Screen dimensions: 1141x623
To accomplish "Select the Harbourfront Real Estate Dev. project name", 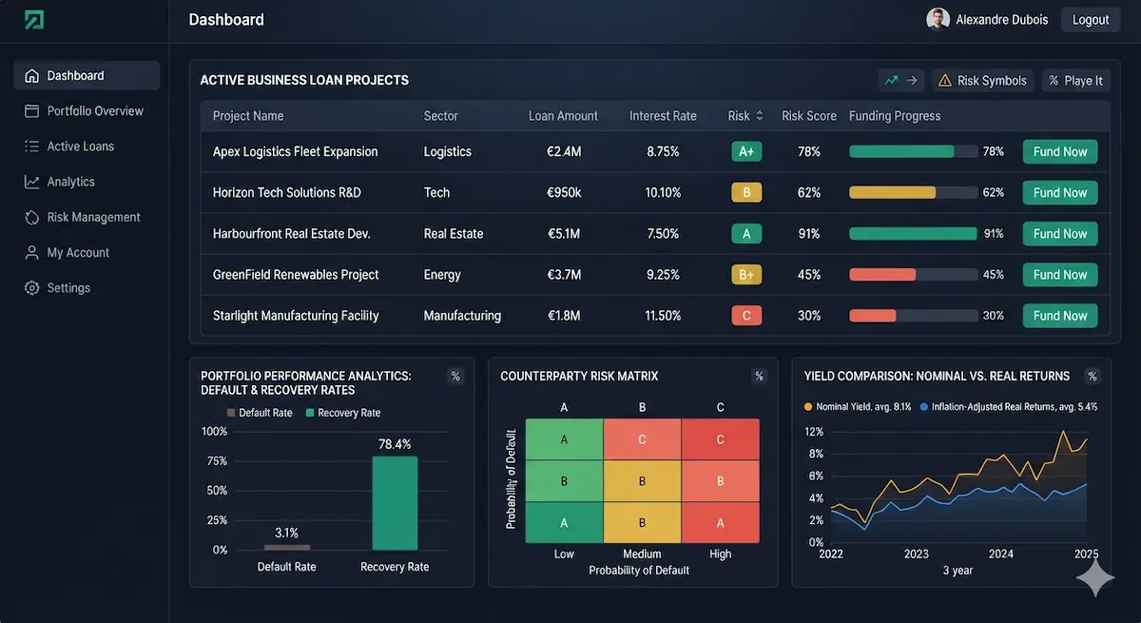I will (x=291, y=234).
